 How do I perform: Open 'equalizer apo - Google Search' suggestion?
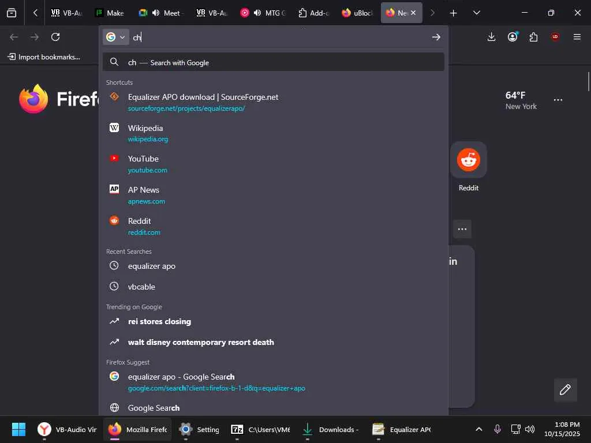273,382
